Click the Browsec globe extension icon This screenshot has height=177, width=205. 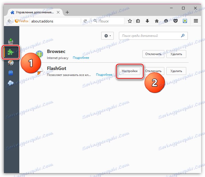(x=39, y=54)
